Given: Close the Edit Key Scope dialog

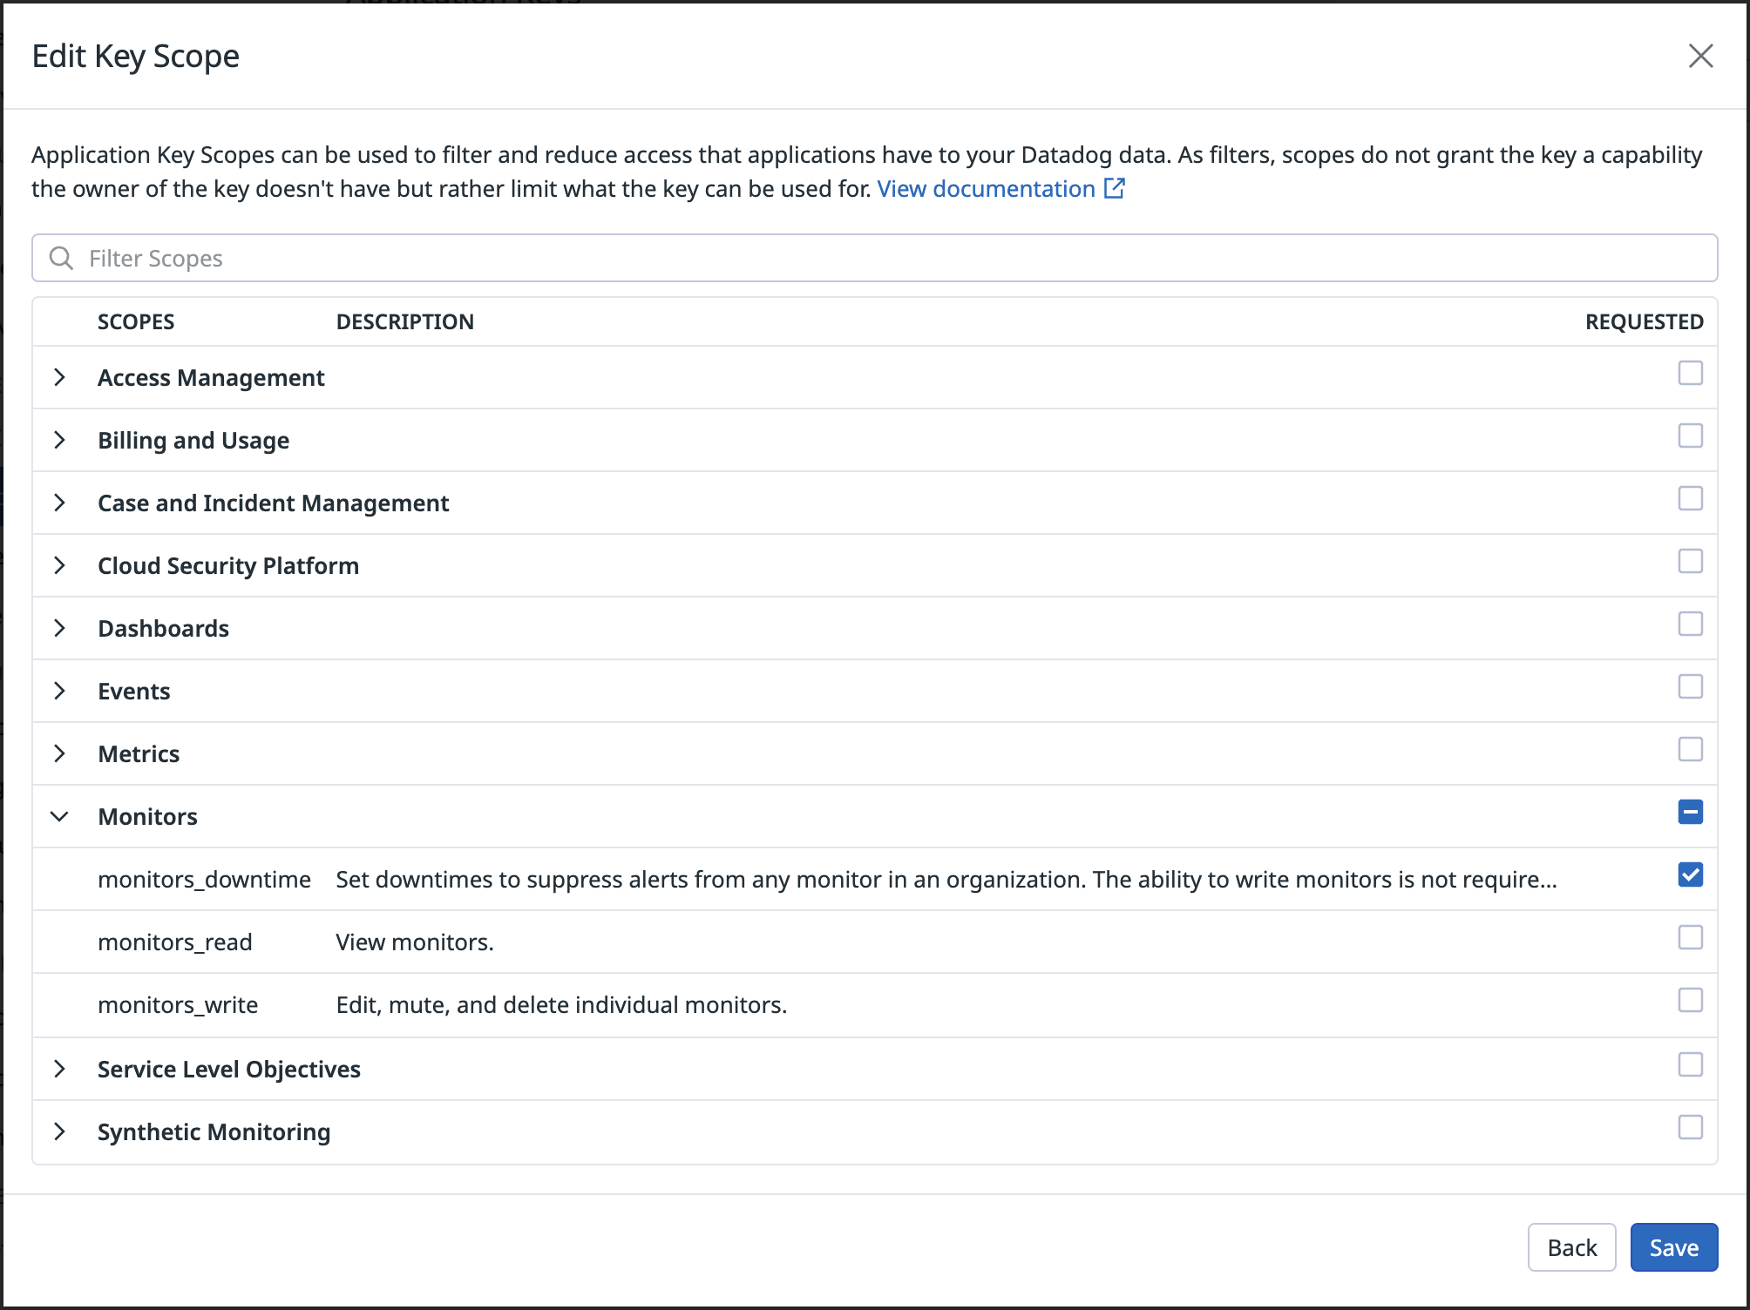Looking at the screenshot, I should [1700, 56].
